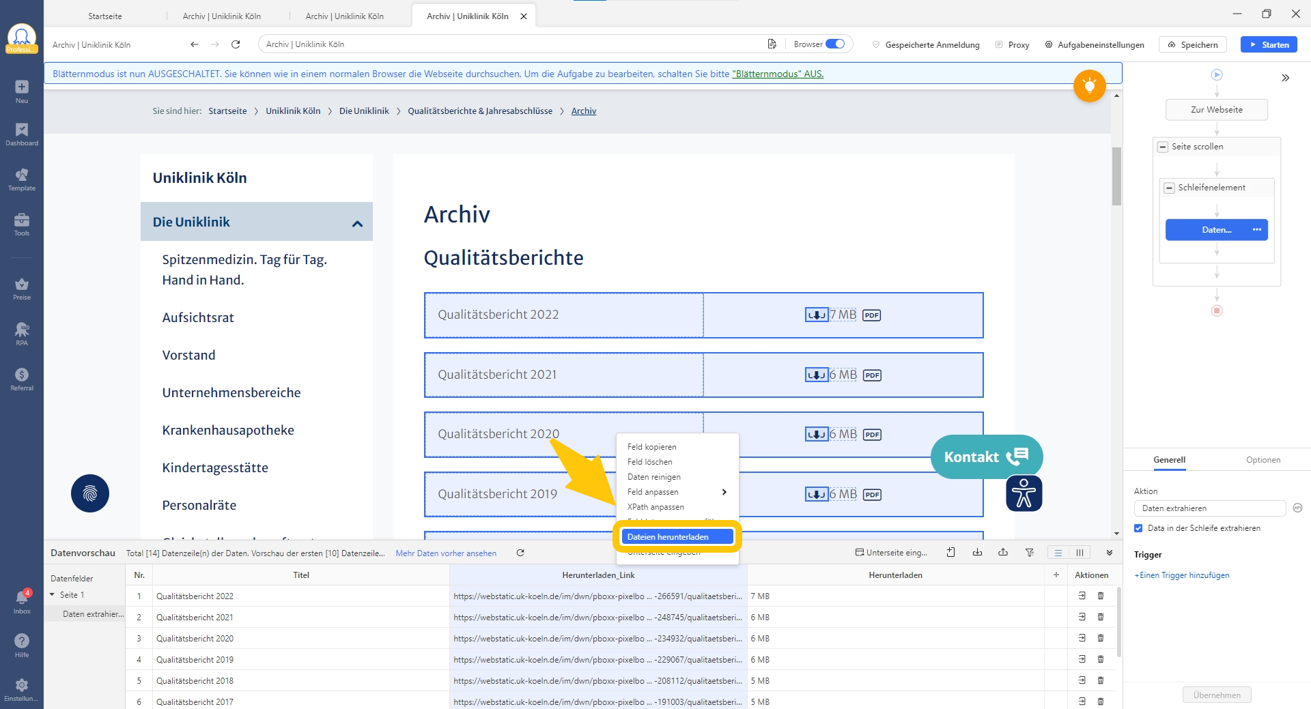1311x709 pixels.
Task: Open the RPA section in the sidebar
Action: click(22, 334)
